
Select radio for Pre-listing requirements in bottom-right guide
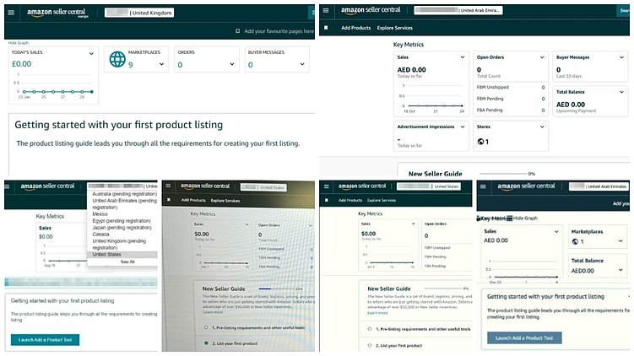370,329
